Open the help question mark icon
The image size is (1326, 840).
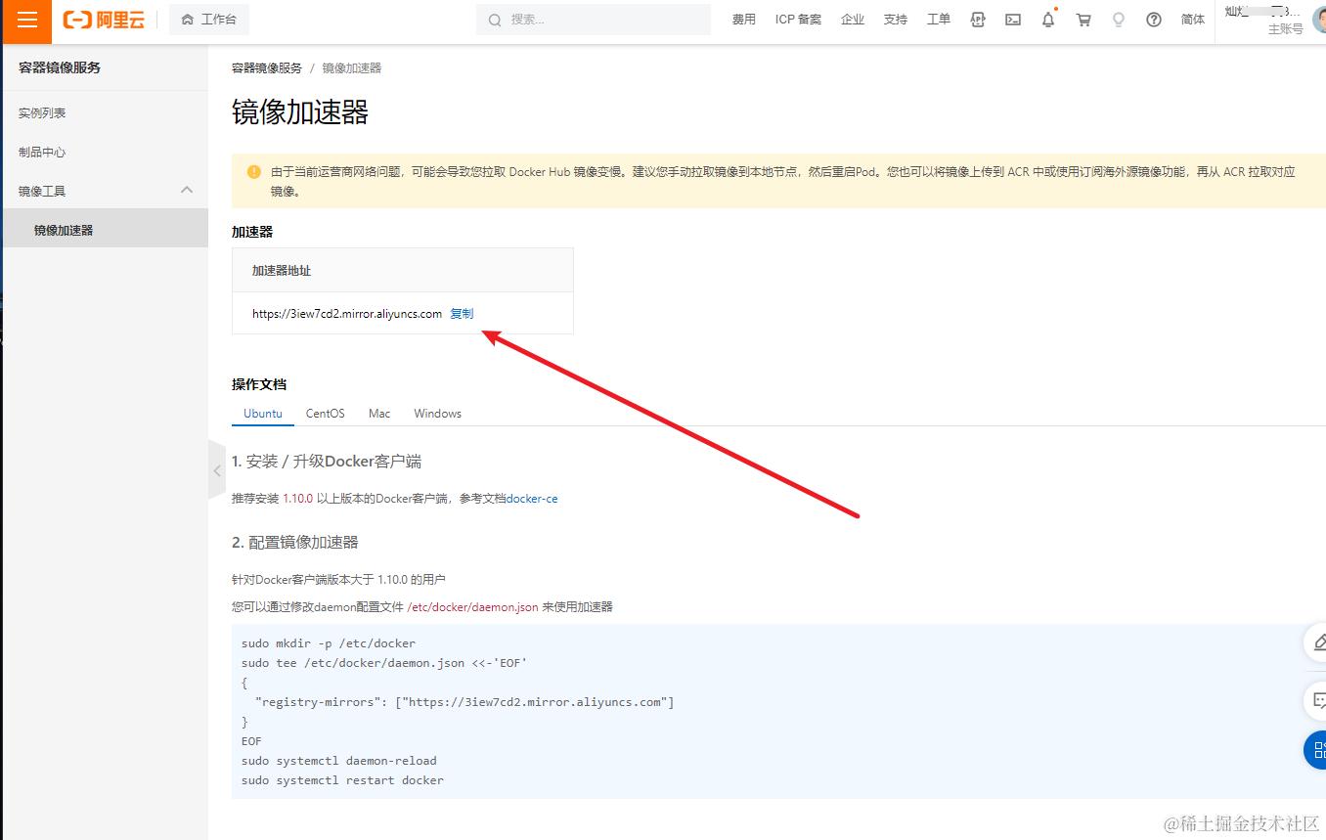click(1154, 20)
